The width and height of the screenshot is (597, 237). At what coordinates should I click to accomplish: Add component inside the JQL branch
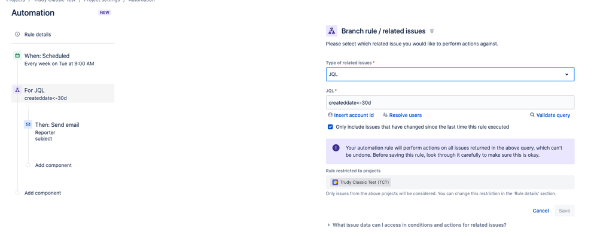tap(53, 165)
